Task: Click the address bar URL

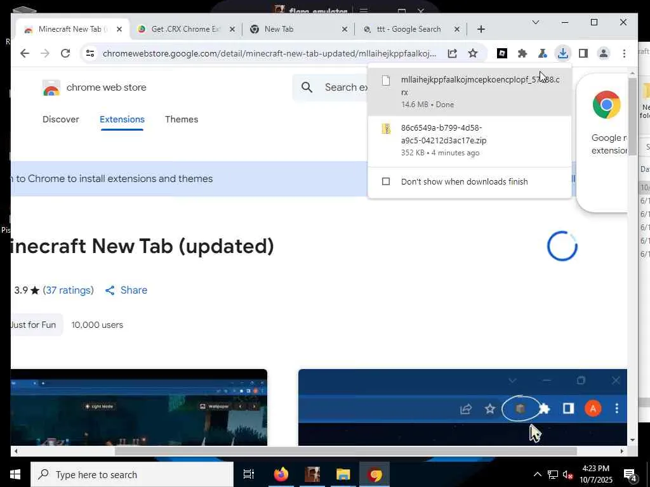Action: coord(269,53)
